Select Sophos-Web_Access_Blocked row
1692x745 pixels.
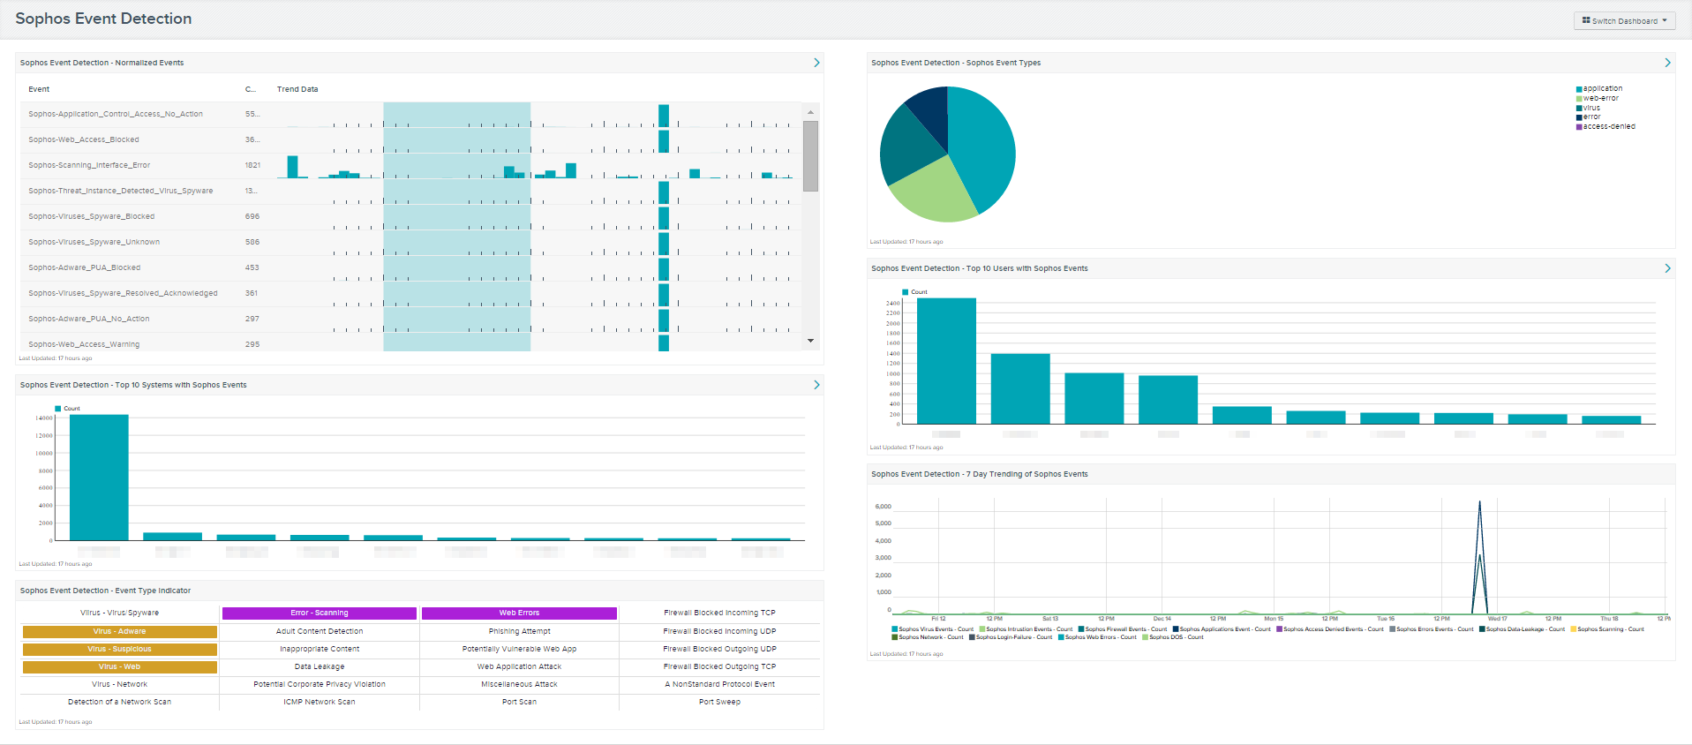[411, 139]
